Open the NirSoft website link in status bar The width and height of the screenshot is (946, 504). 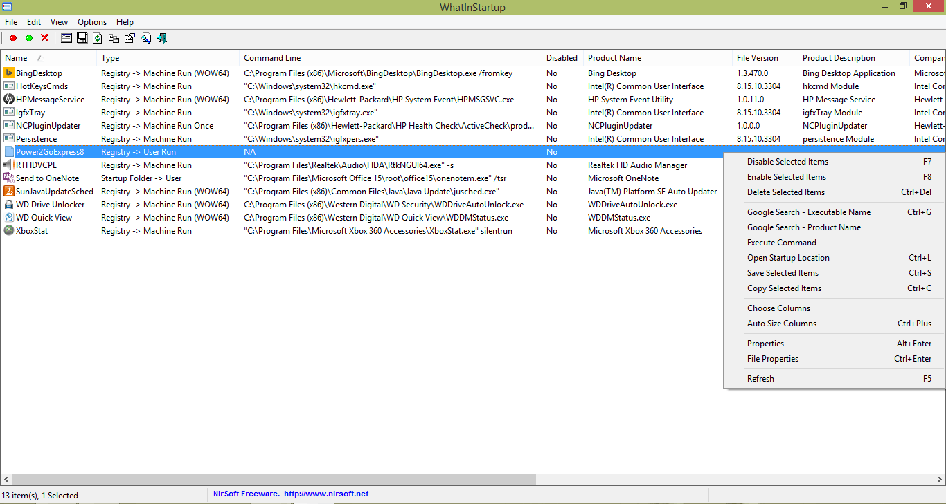(326, 494)
